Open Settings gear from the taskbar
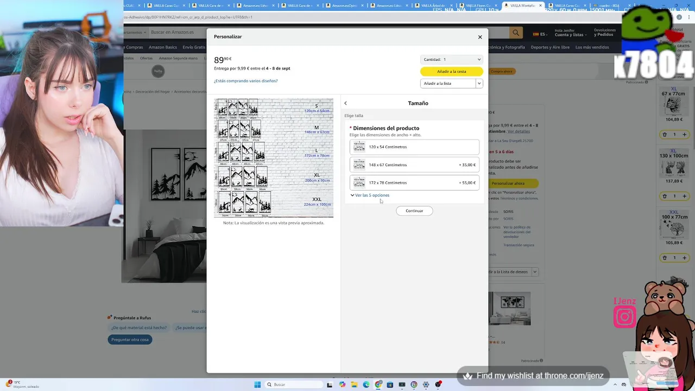This screenshot has width=695, height=391. (x=426, y=384)
